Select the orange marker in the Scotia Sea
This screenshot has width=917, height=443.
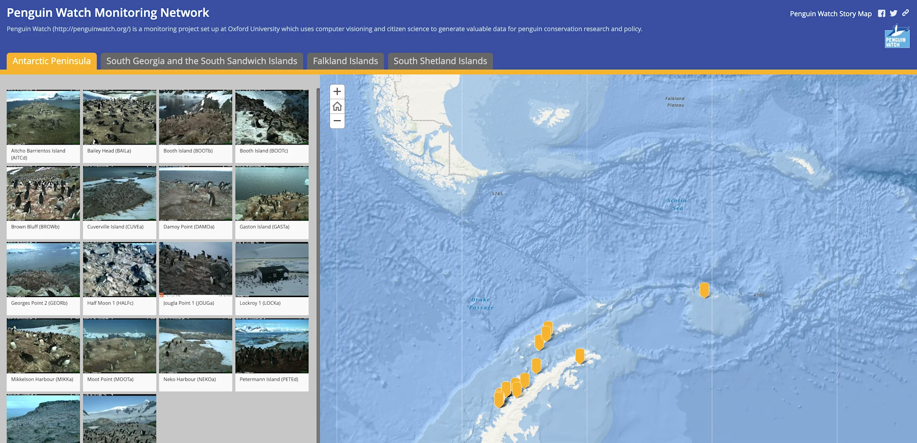tap(705, 290)
